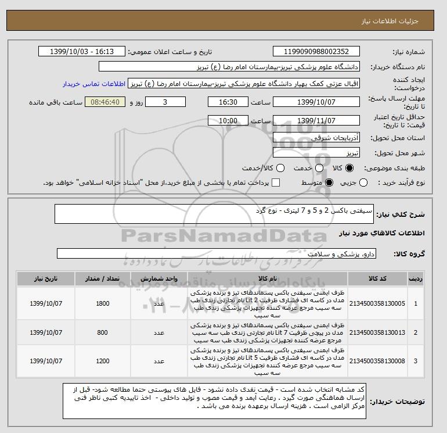Click the request creator name field
Image resolution: width=447 pixels, height=433 pixels.
244,84
